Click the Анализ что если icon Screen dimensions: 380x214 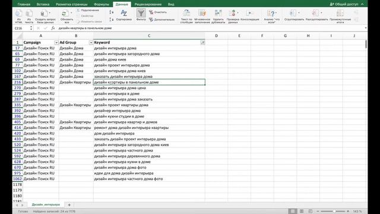271,13
